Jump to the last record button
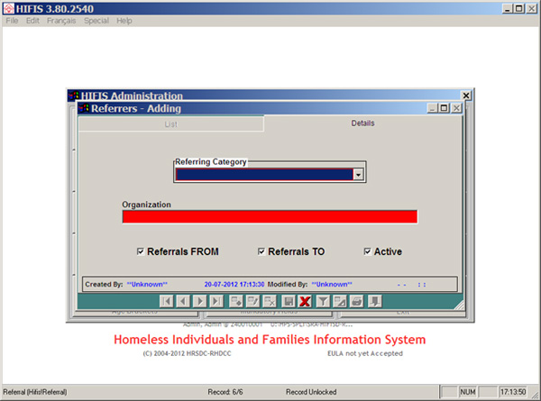Image resolution: width=541 pixels, height=401 pixels. click(216, 301)
